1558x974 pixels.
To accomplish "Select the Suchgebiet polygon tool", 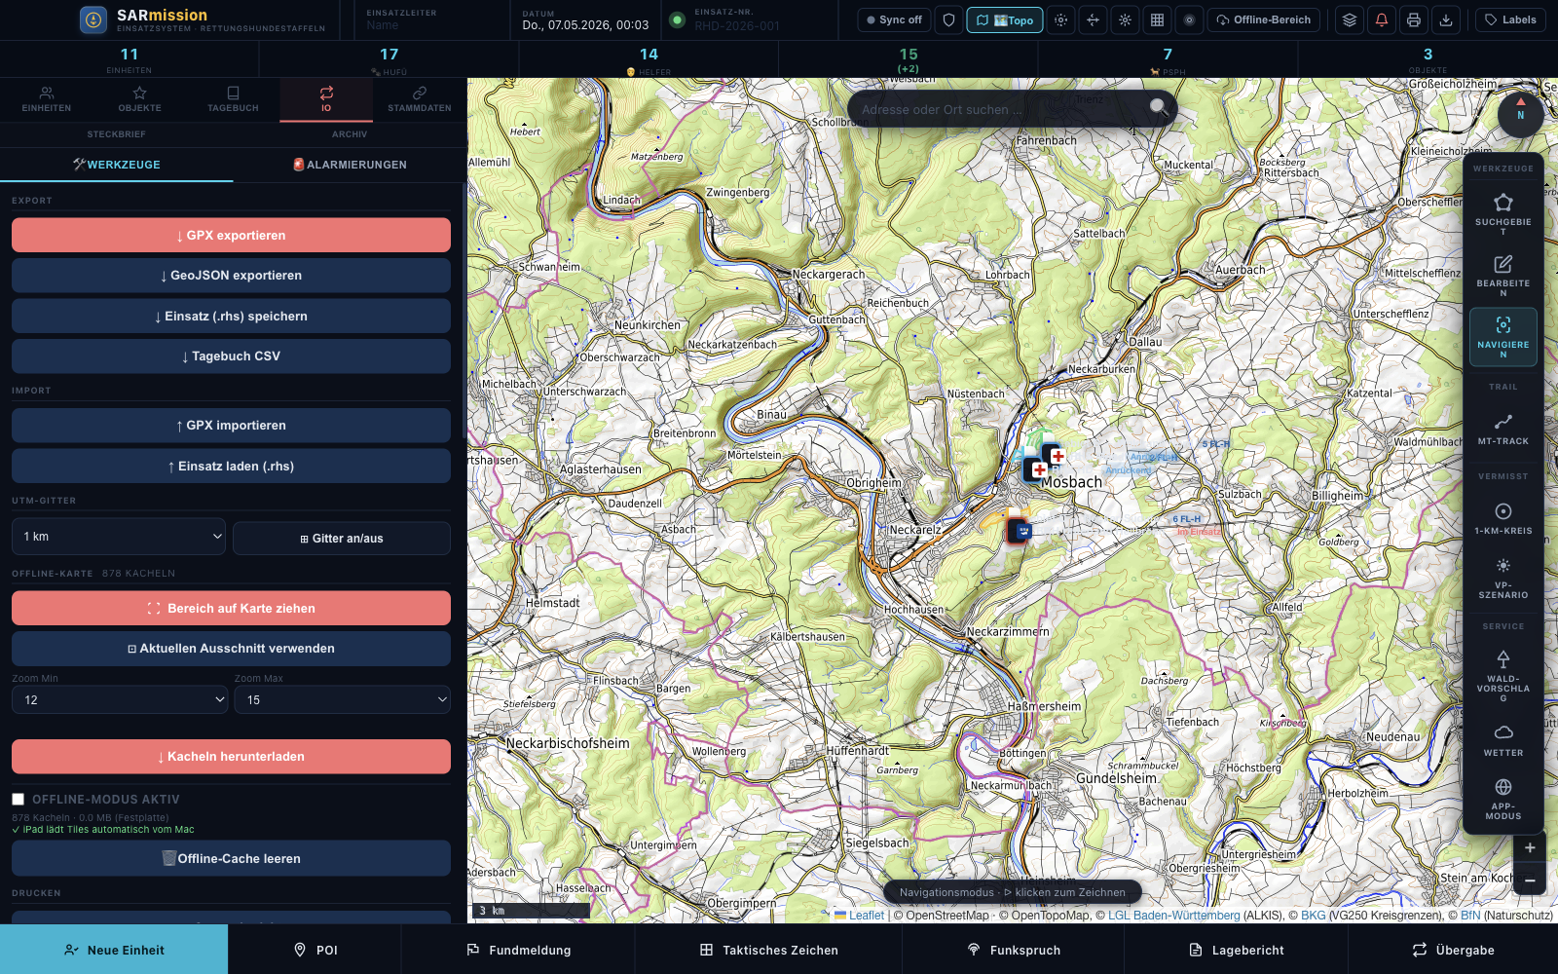I will click(x=1502, y=212).
